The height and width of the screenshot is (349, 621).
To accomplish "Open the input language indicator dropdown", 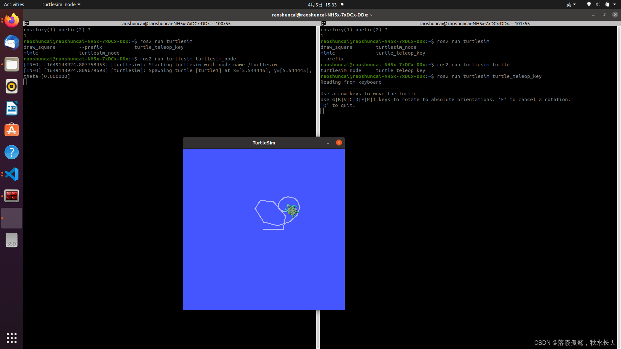I will coord(571,5).
